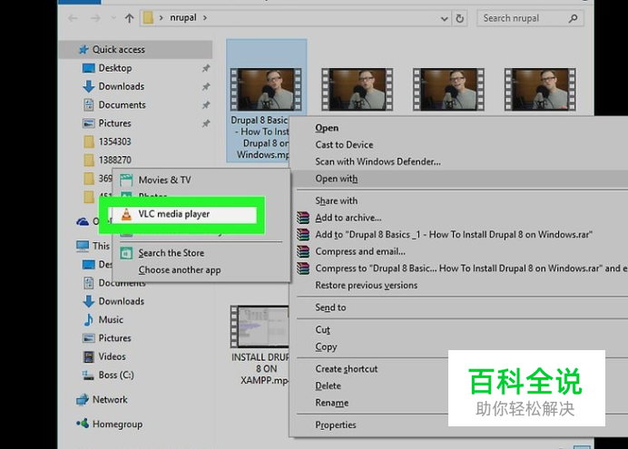Viewport: 628px width, 449px height.
Task: Click the Quick access star icon
Action: click(x=83, y=50)
